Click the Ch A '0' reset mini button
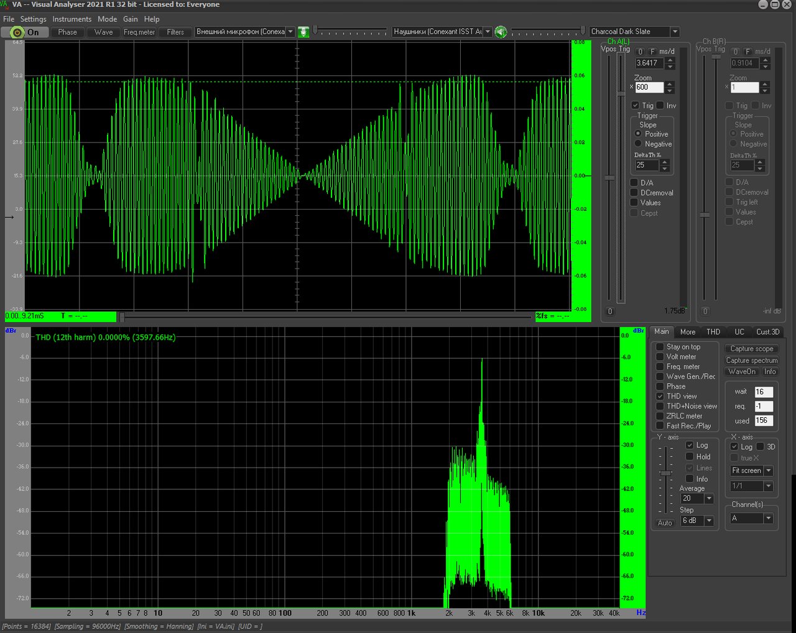 [x=641, y=52]
